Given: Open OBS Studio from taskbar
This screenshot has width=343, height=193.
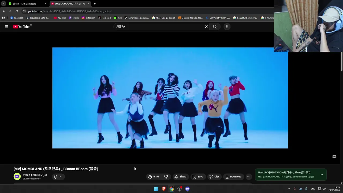Looking at the screenshot, I should 180,189.
